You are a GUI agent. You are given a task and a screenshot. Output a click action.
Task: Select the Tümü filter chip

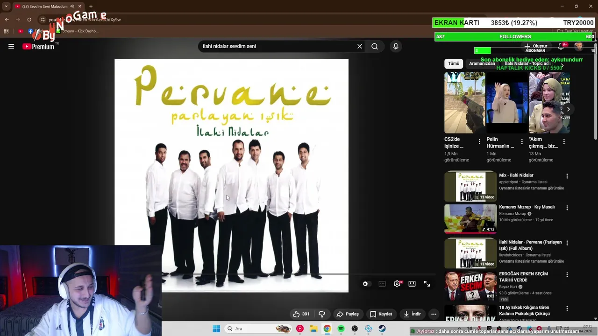pos(454,63)
